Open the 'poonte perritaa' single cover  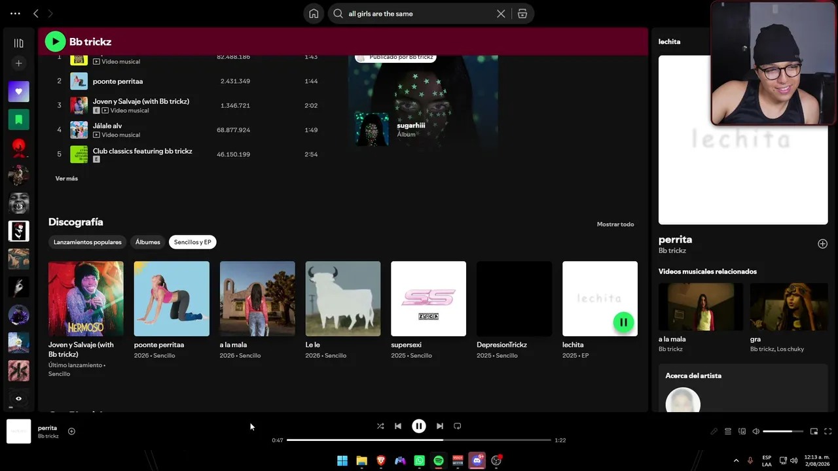(x=172, y=299)
